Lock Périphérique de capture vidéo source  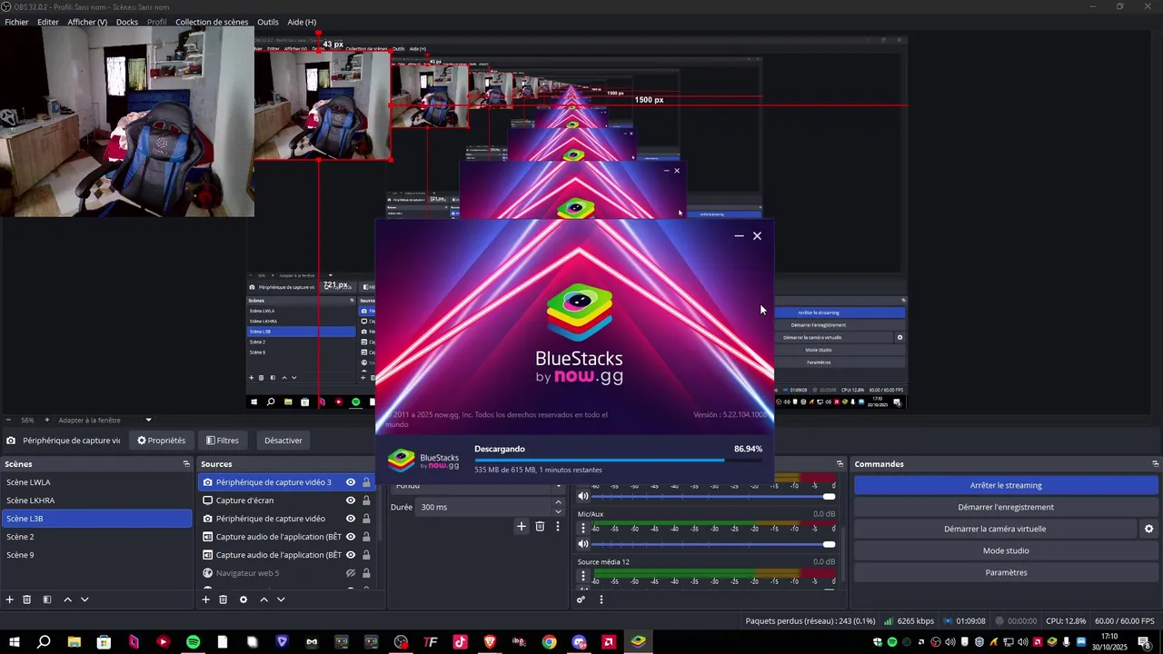coord(366,519)
